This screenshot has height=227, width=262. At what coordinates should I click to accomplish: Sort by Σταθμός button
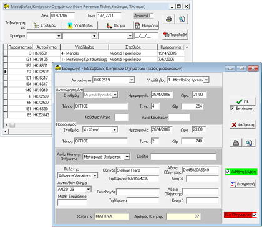point(44,25)
